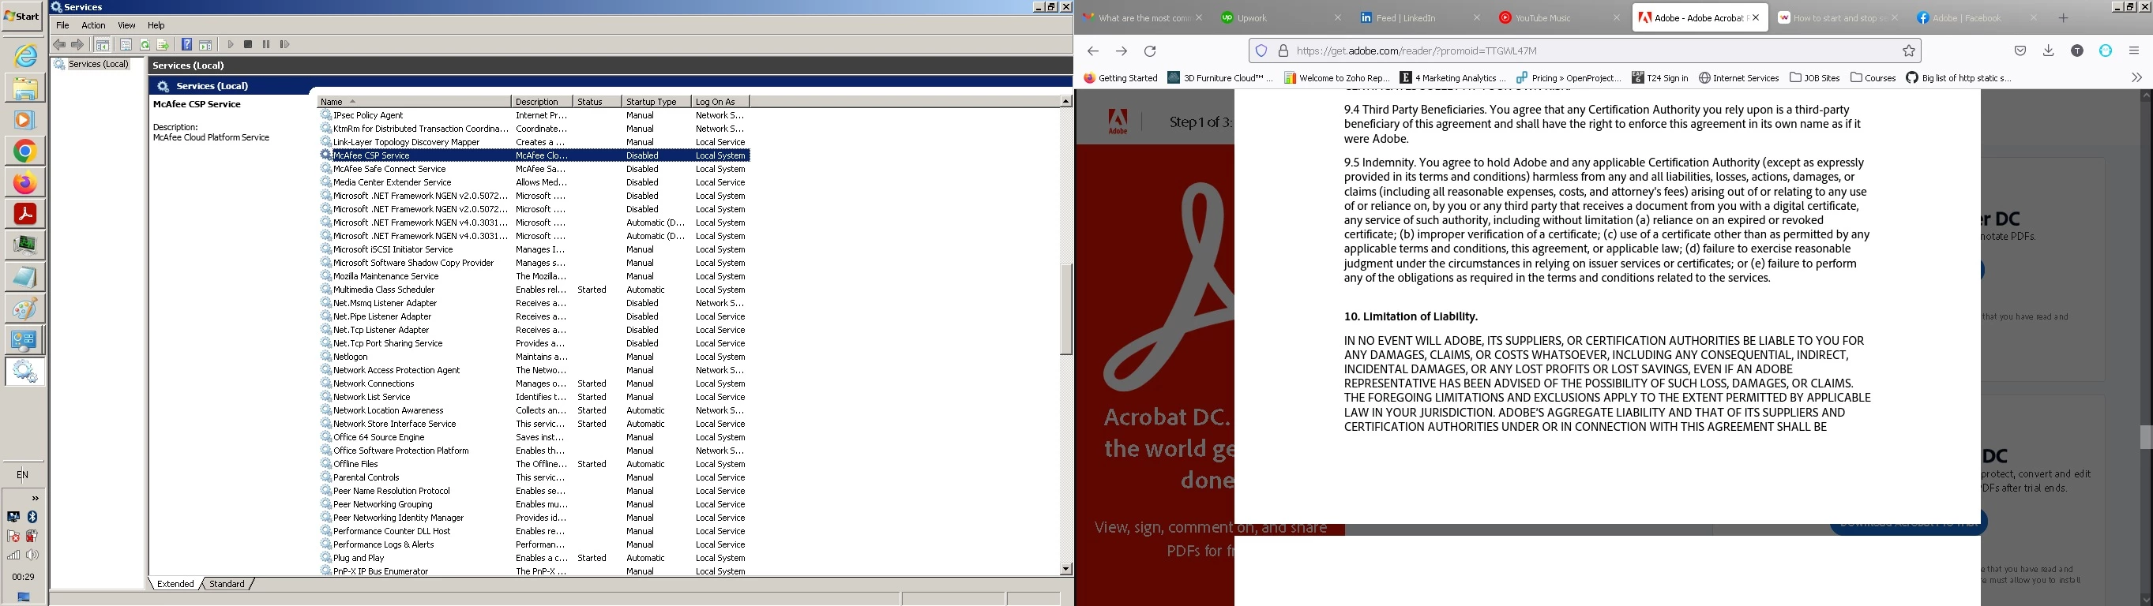Click the green Refresh icon in Services toolbar
The width and height of the screenshot is (2153, 606).
145,45
